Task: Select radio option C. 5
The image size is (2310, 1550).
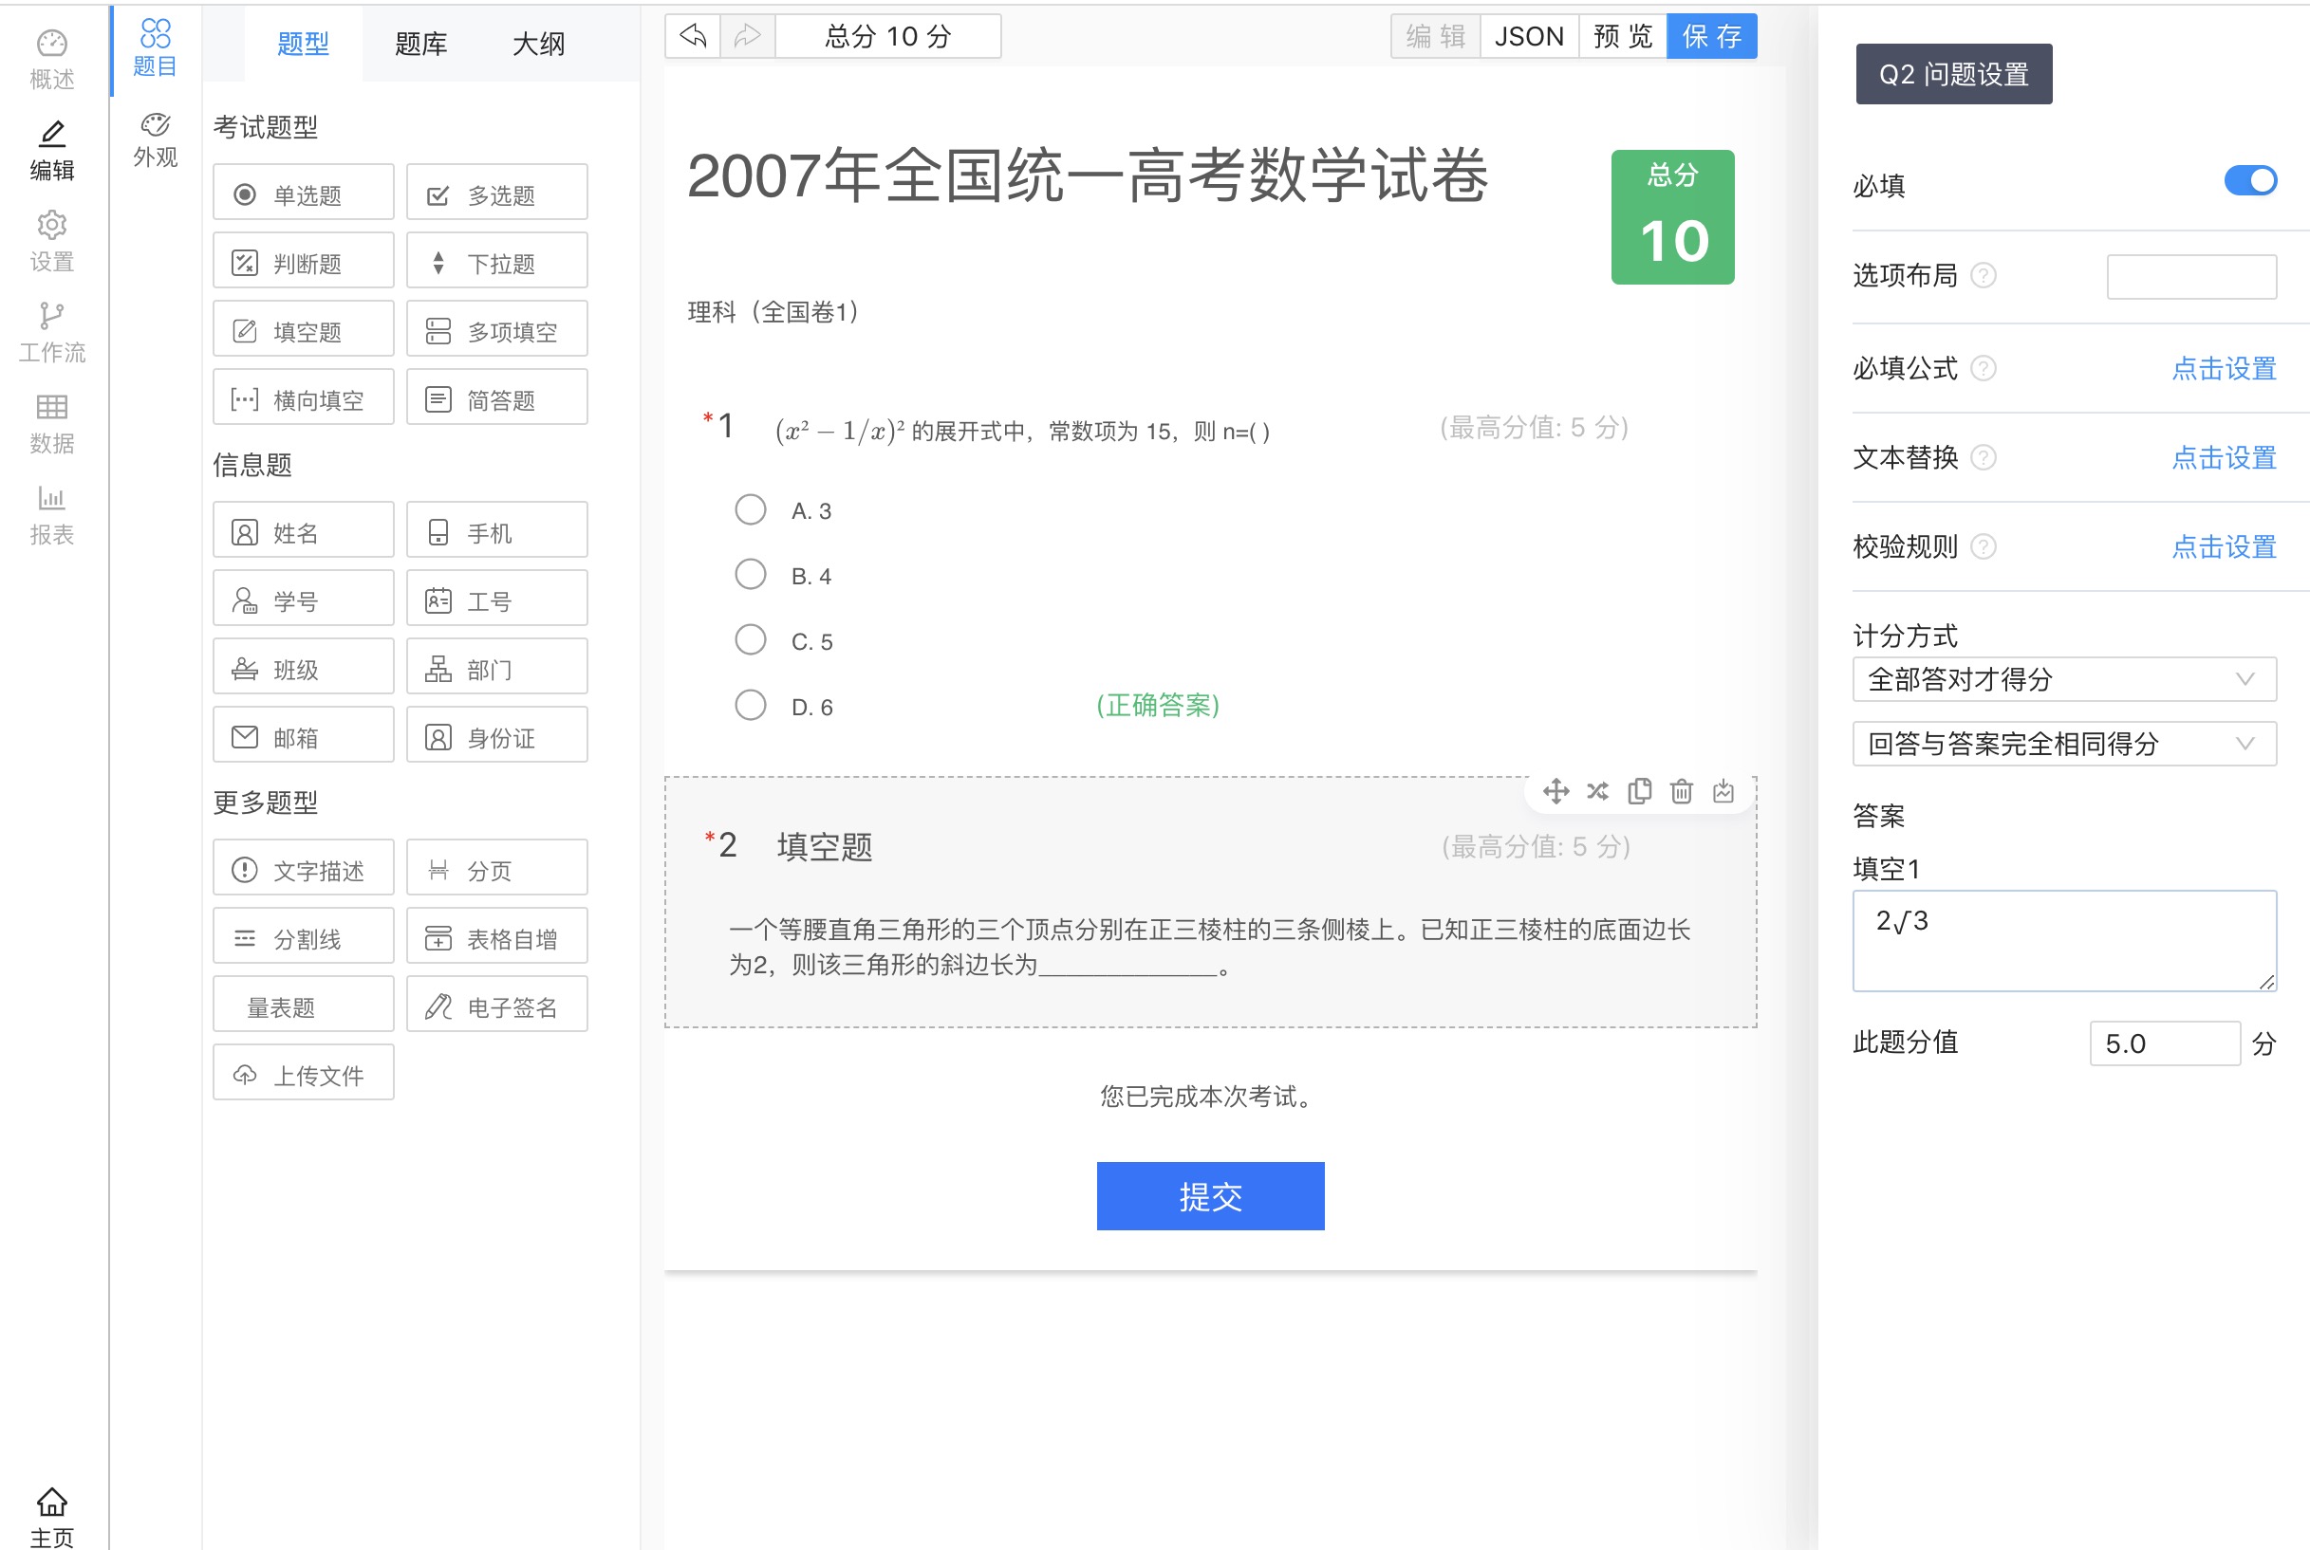Action: coord(751,640)
